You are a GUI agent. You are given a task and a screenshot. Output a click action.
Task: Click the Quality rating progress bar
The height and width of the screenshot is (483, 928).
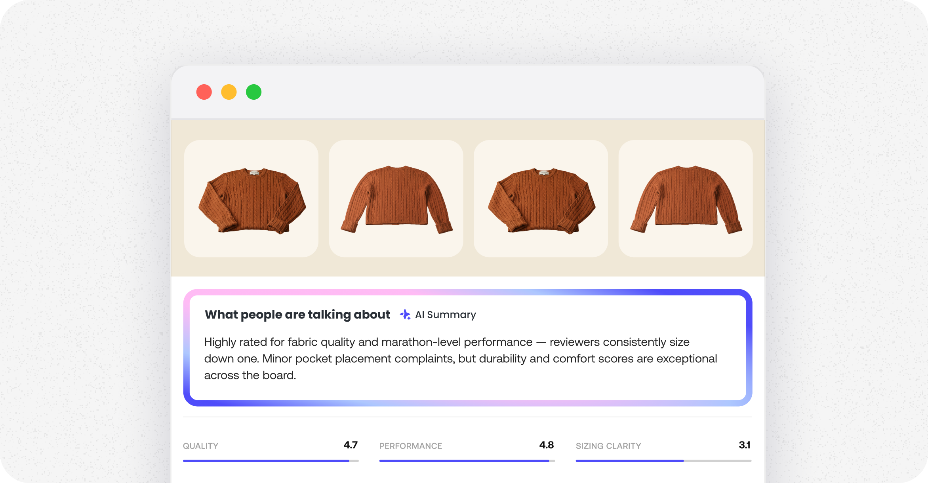point(271,461)
